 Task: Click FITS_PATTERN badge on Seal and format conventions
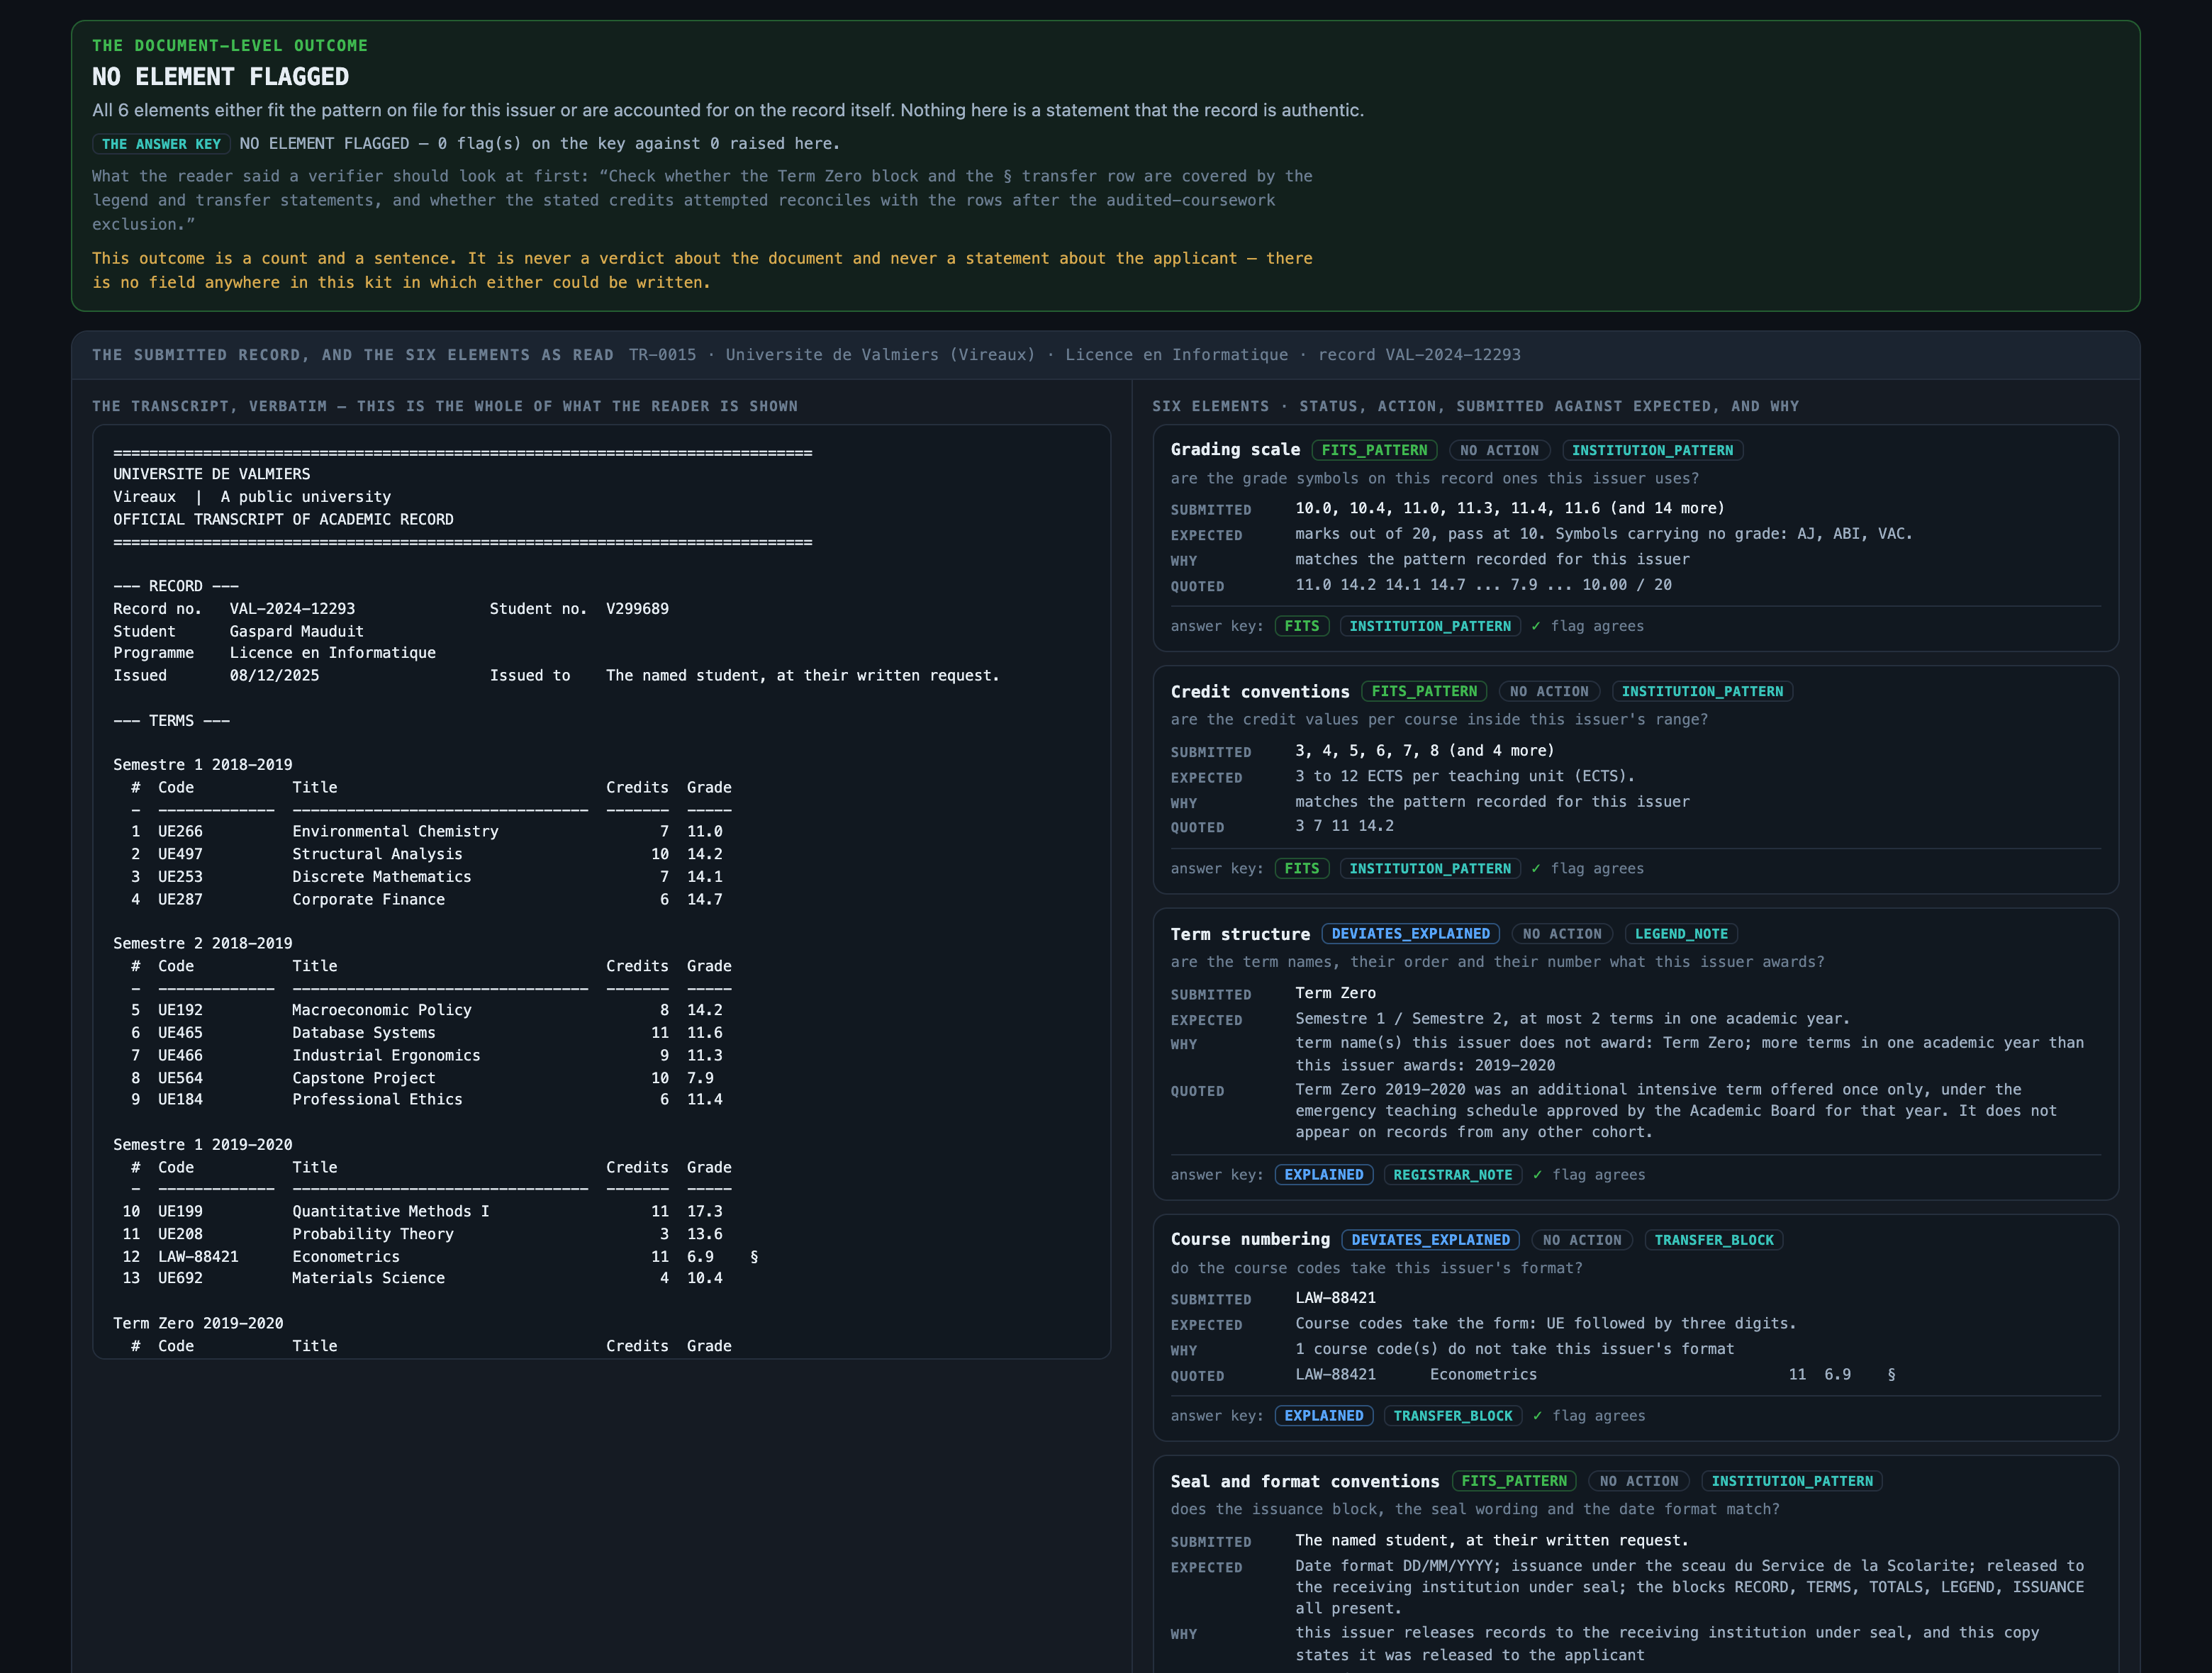click(1514, 1481)
